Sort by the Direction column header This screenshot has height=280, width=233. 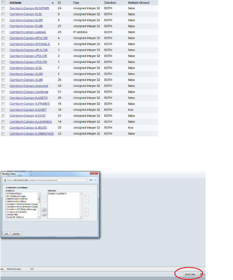(x=110, y=3)
